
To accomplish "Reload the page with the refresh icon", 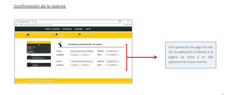I will (x=22, y=25).
